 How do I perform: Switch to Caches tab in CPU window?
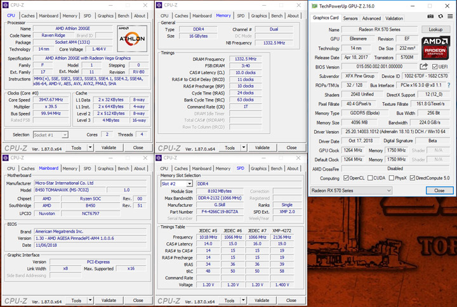pyautogui.click(x=28, y=16)
